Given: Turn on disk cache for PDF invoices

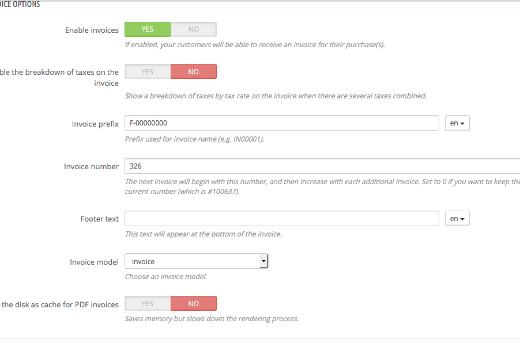Looking at the screenshot, I should point(148,303).
